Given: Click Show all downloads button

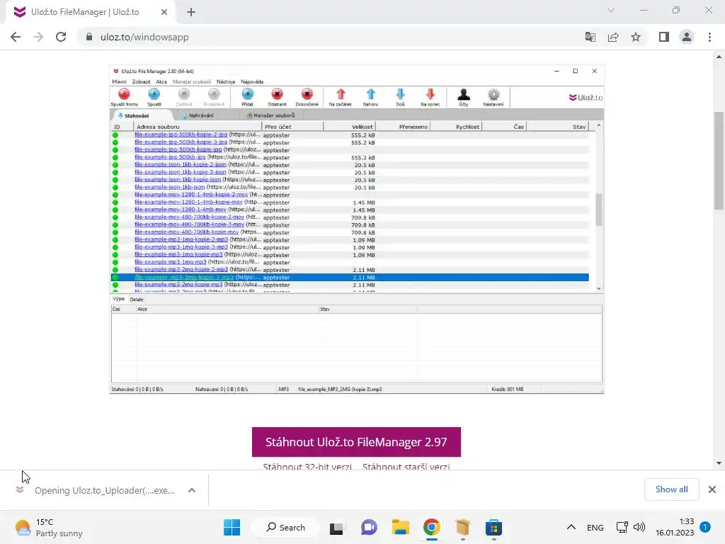Looking at the screenshot, I should [671, 489].
